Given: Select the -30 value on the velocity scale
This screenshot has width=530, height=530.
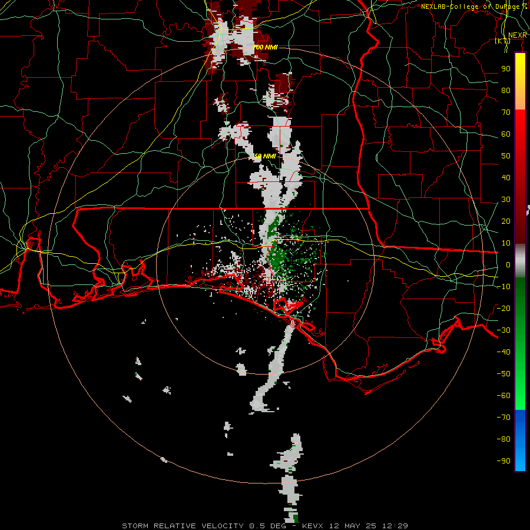Looking at the screenshot, I should 503,330.
